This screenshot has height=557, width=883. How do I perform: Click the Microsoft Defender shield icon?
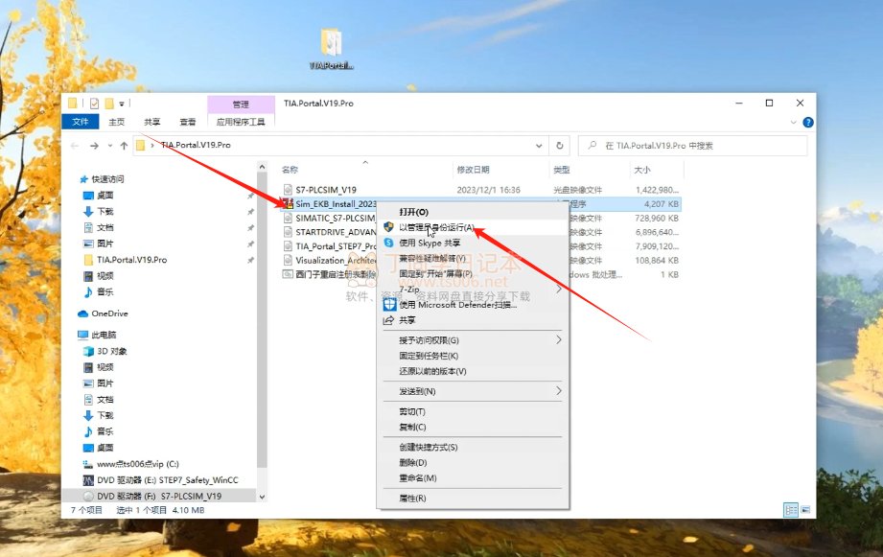coord(389,305)
